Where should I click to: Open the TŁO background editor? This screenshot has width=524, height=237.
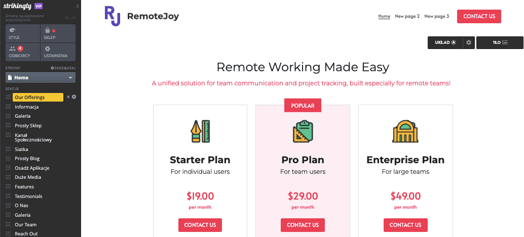pos(500,42)
